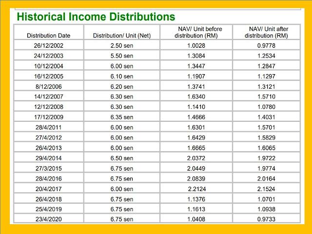Click date cell 27/4/2012
This screenshot has height=234, width=312.
pyautogui.click(x=49, y=137)
